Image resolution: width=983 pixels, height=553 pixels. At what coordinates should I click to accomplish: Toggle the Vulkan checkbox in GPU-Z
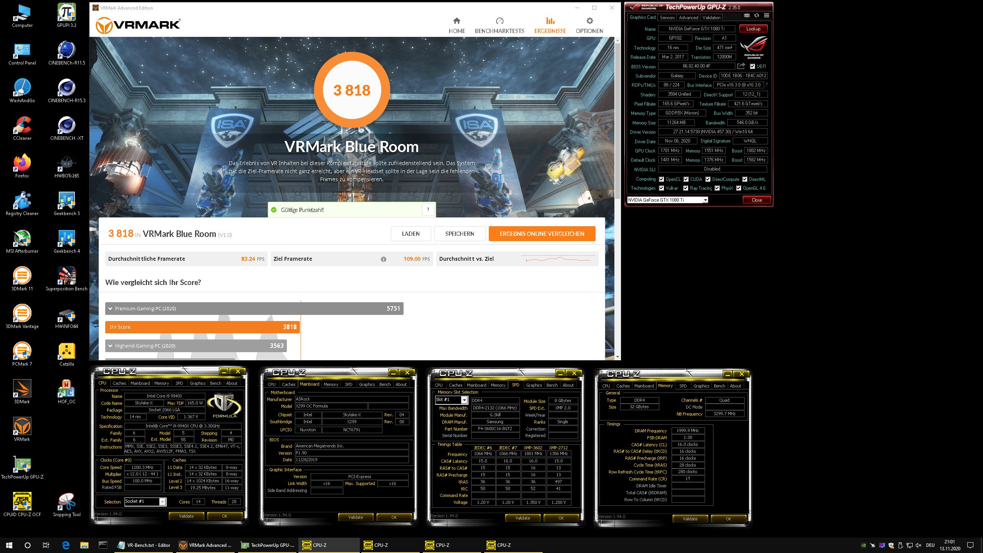pyautogui.click(x=661, y=188)
